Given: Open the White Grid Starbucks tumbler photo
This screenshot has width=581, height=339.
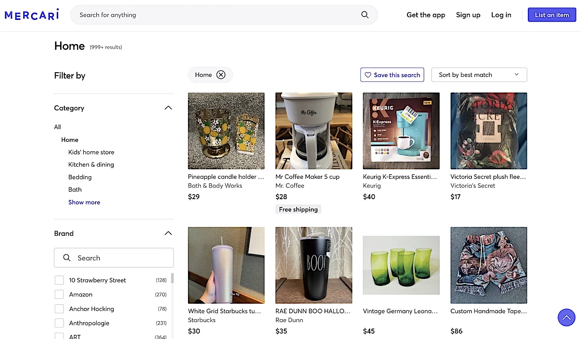Looking at the screenshot, I should [x=226, y=265].
